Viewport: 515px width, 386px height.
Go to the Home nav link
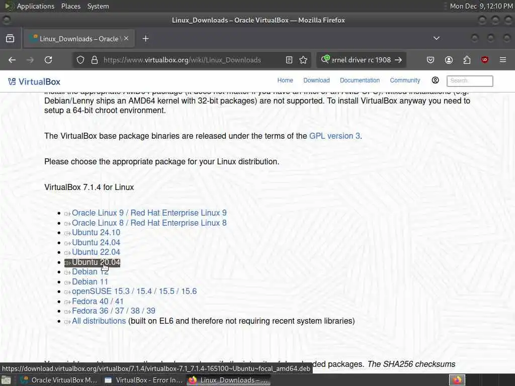click(285, 80)
